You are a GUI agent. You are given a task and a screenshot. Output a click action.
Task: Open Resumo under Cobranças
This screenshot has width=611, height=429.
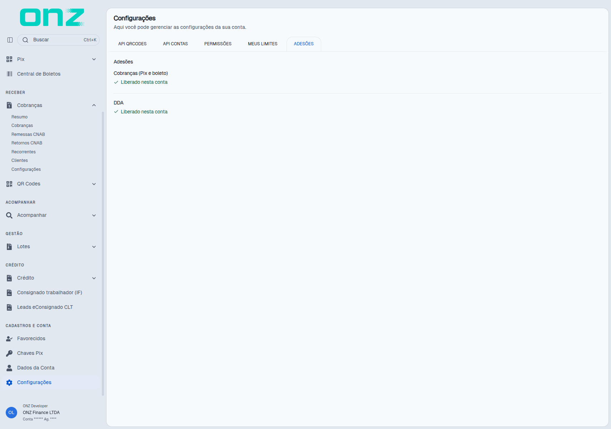(x=19, y=117)
